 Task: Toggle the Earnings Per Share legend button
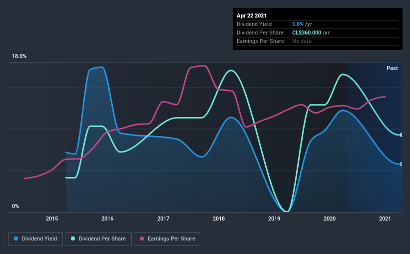(167, 239)
